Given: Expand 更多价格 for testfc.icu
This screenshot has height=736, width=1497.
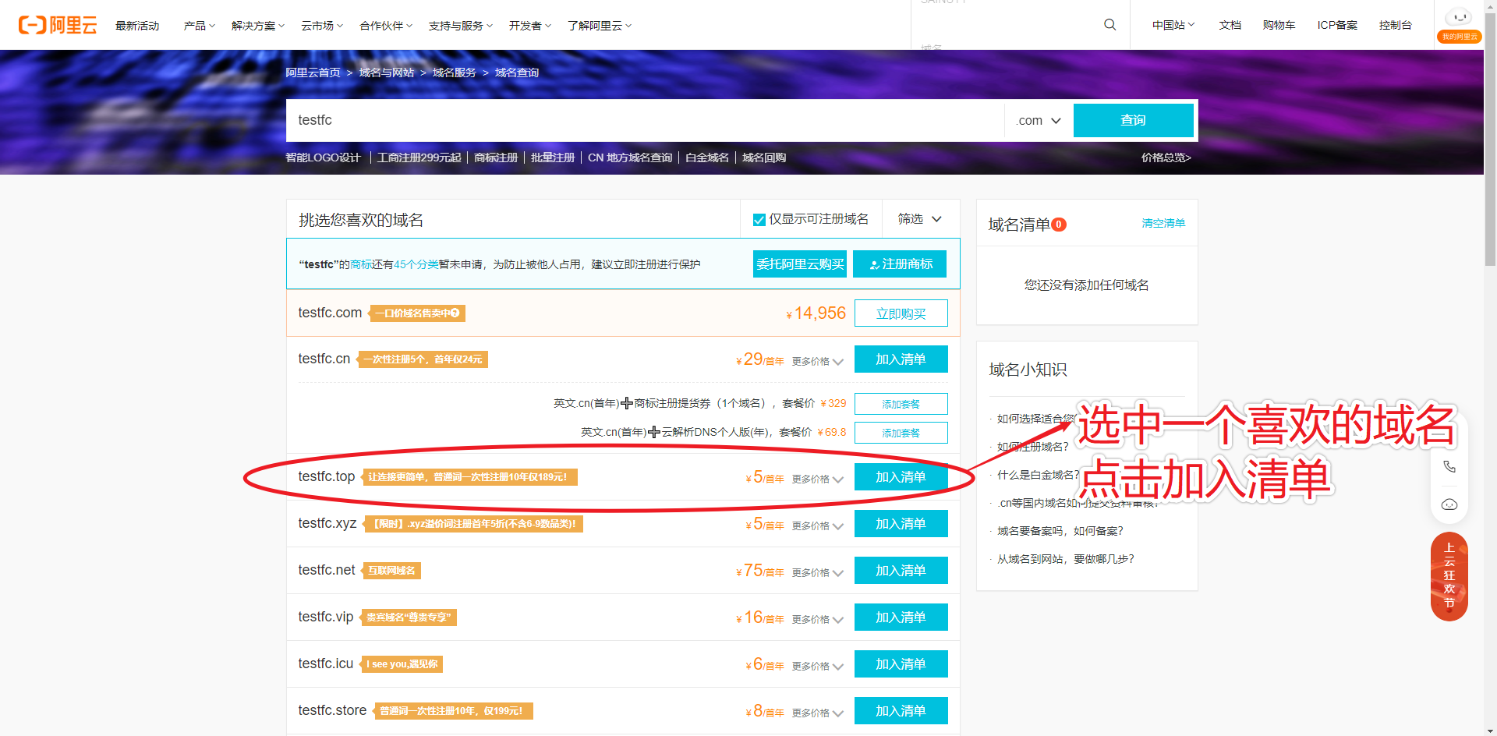Looking at the screenshot, I should click(x=818, y=667).
